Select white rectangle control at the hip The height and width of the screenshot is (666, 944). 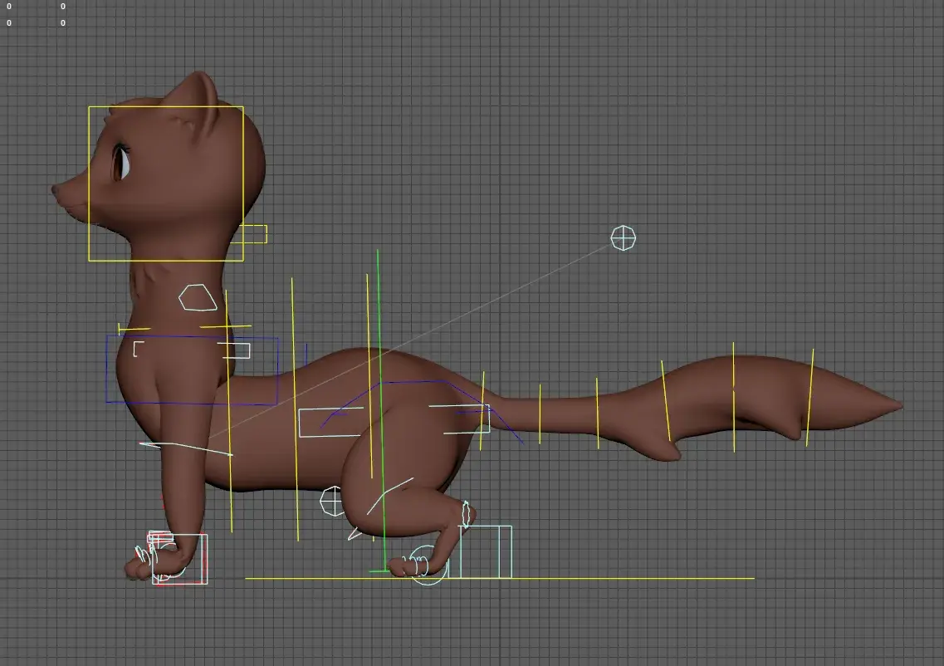[488, 419]
